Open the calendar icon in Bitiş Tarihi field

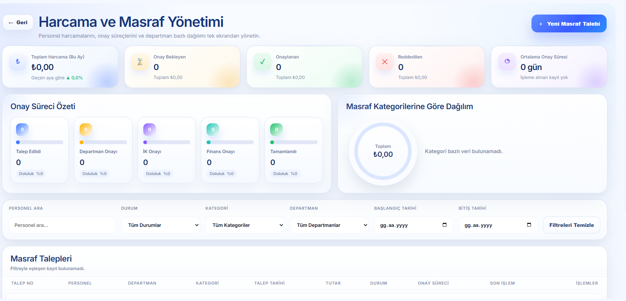529,225
